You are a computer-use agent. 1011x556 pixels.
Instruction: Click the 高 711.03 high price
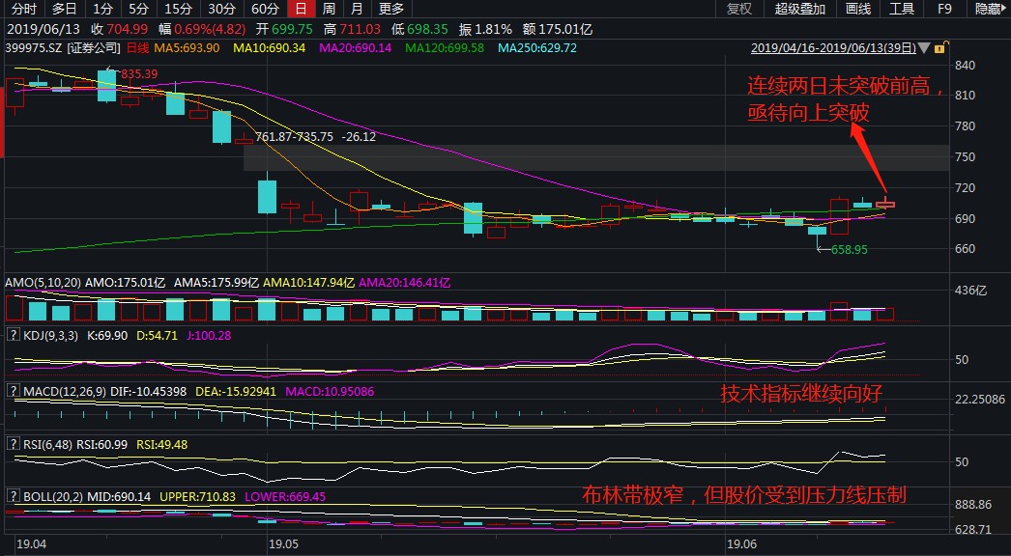coord(352,29)
